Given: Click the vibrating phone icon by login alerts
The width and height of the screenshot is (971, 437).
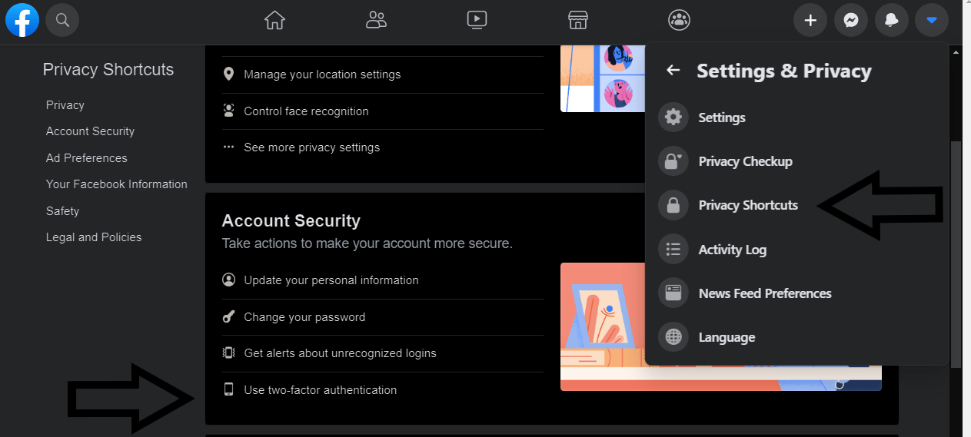Looking at the screenshot, I should [x=228, y=353].
